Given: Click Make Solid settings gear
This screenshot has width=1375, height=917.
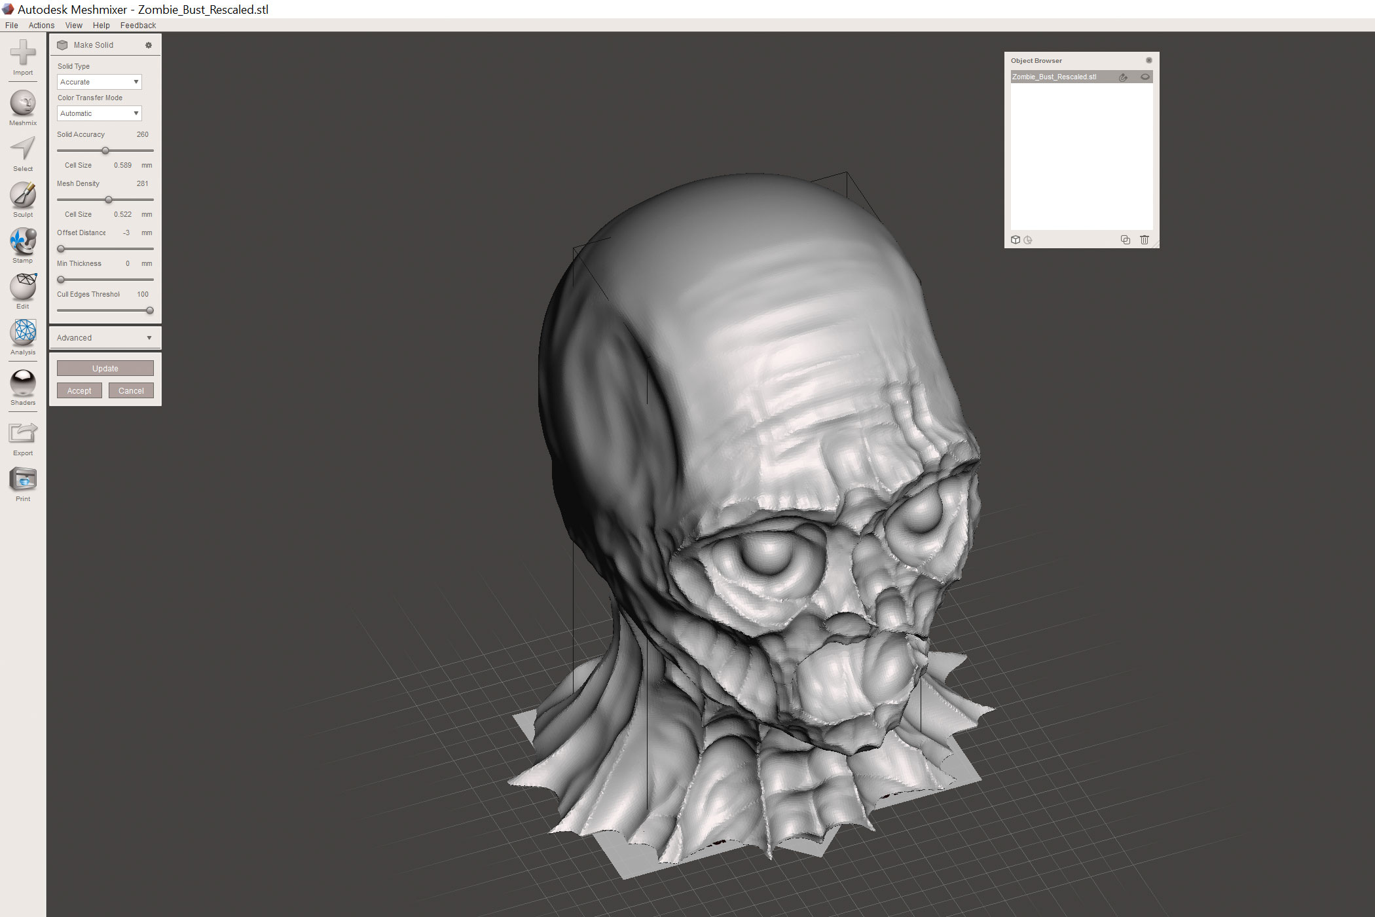Looking at the screenshot, I should point(149,45).
